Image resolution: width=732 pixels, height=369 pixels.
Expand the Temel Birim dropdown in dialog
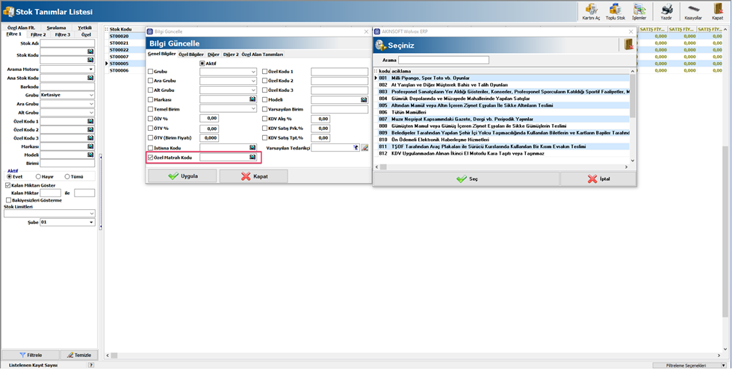[253, 109]
